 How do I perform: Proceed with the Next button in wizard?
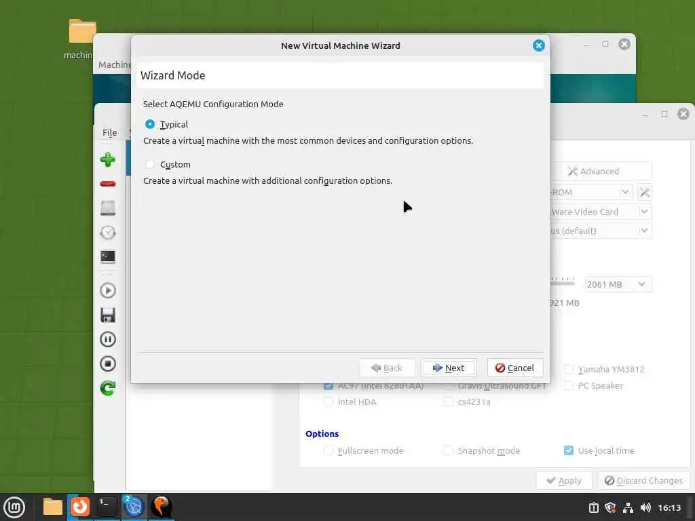[x=449, y=368]
